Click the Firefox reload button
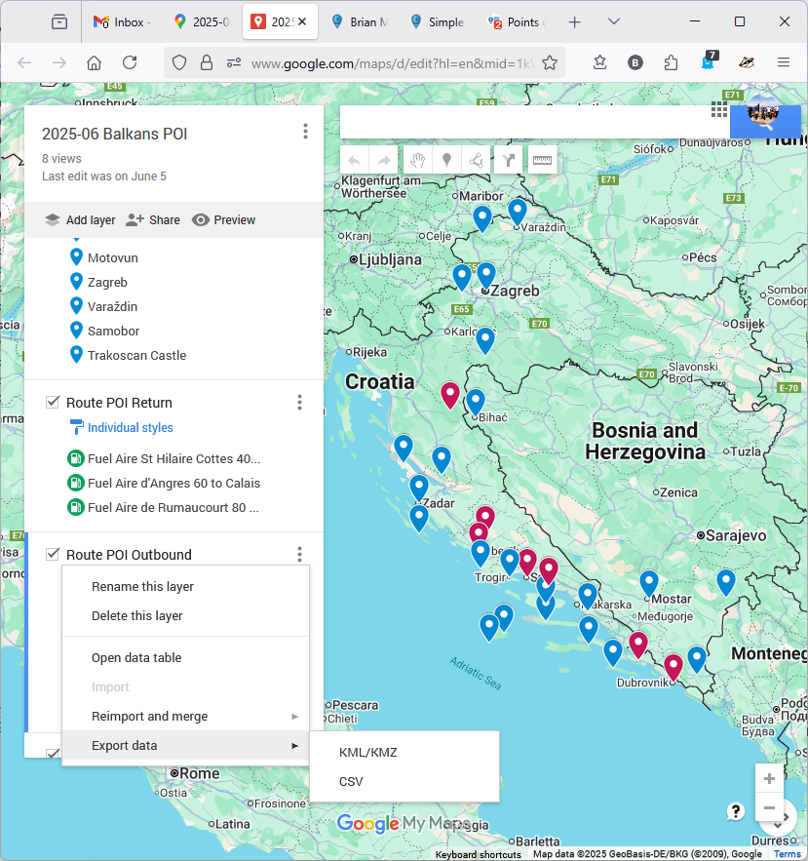Viewport: 808px width, 861px height. coord(130,62)
